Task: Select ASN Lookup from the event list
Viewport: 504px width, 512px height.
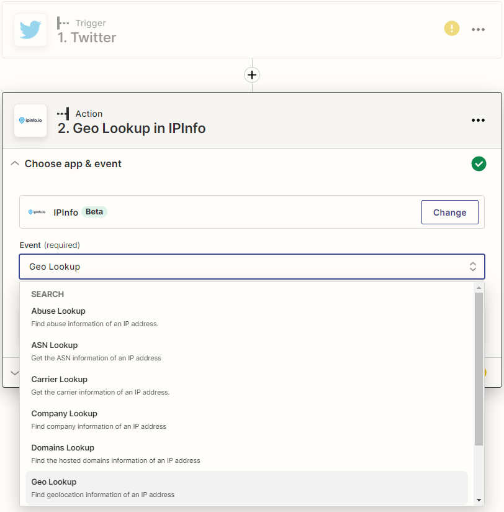Action: pyautogui.click(x=246, y=351)
